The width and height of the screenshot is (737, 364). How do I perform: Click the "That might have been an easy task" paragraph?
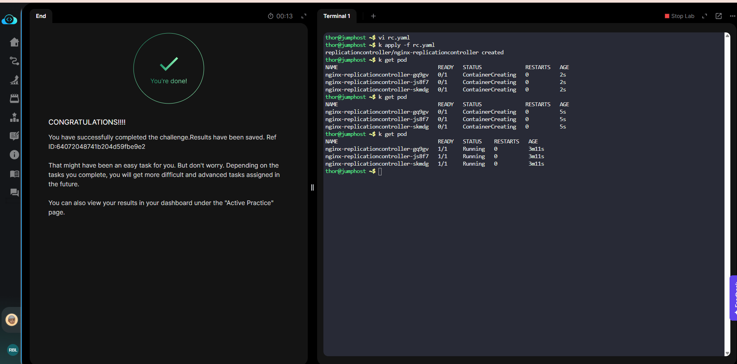tap(164, 175)
